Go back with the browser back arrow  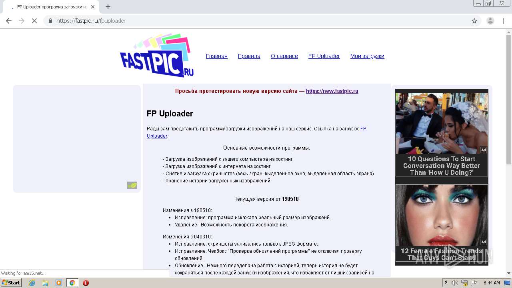tap(9, 21)
